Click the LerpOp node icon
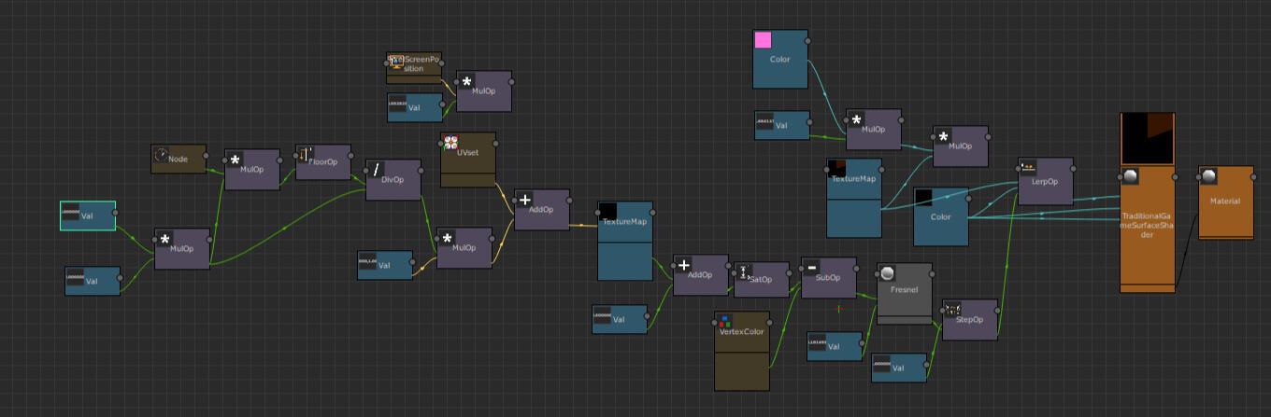Image resolution: width=1271 pixels, height=417 pixels. click(x=1028, y=167)
